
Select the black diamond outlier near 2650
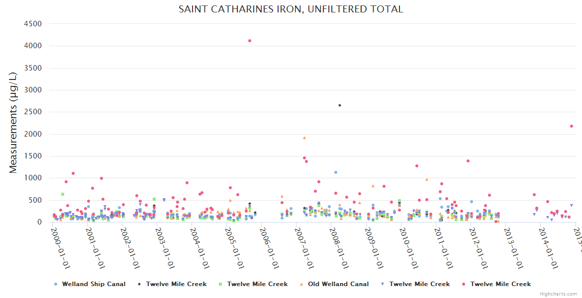click(339, 105)
